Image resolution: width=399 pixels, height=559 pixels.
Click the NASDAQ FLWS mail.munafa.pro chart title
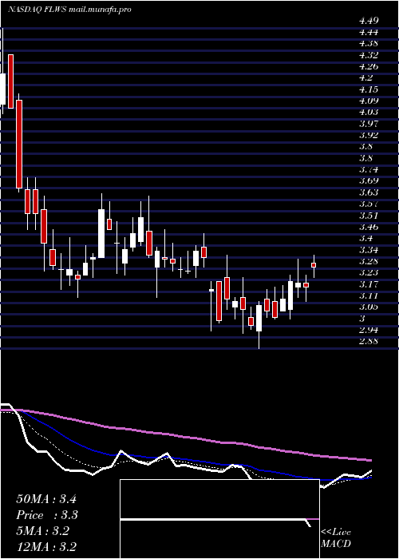tap(69, 10)
